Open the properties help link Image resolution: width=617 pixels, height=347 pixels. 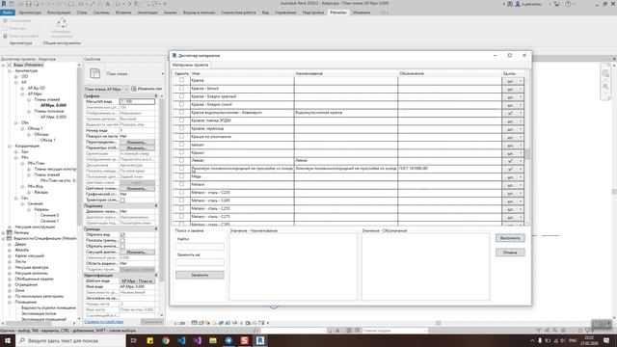pyautogui.click(x=104, y=322)
